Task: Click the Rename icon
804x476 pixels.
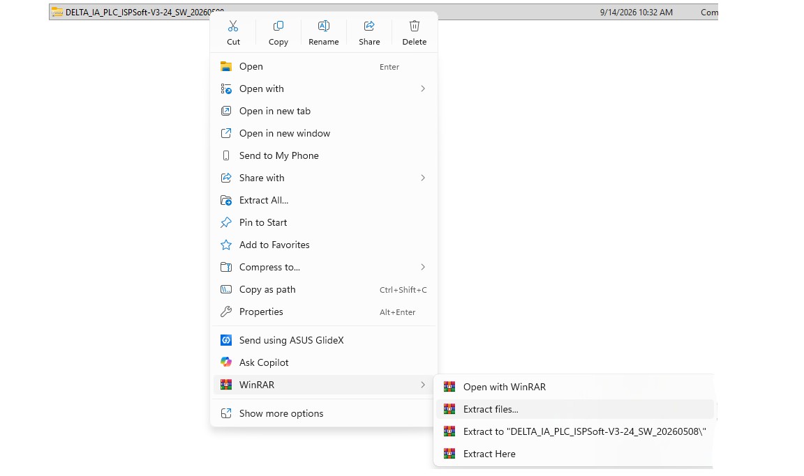Action: tap(324, 26)
